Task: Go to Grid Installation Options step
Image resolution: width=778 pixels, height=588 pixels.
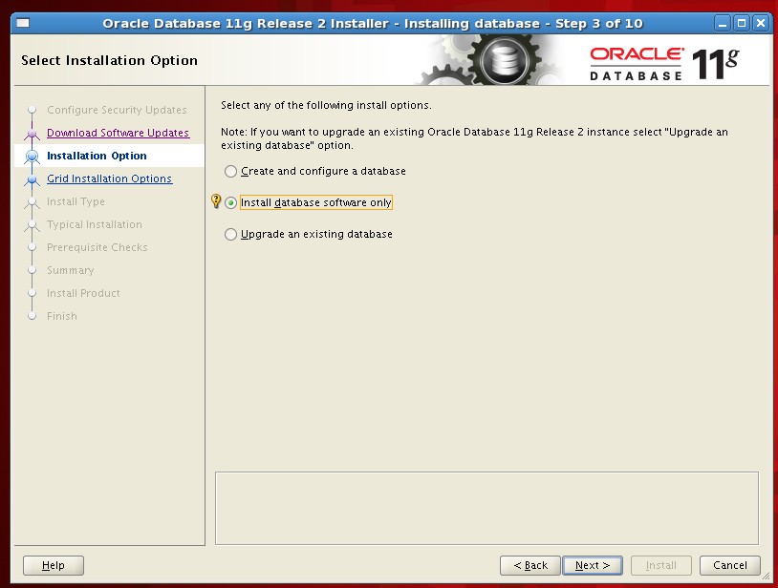Action: pyautogui.click(x=109, y=178)
